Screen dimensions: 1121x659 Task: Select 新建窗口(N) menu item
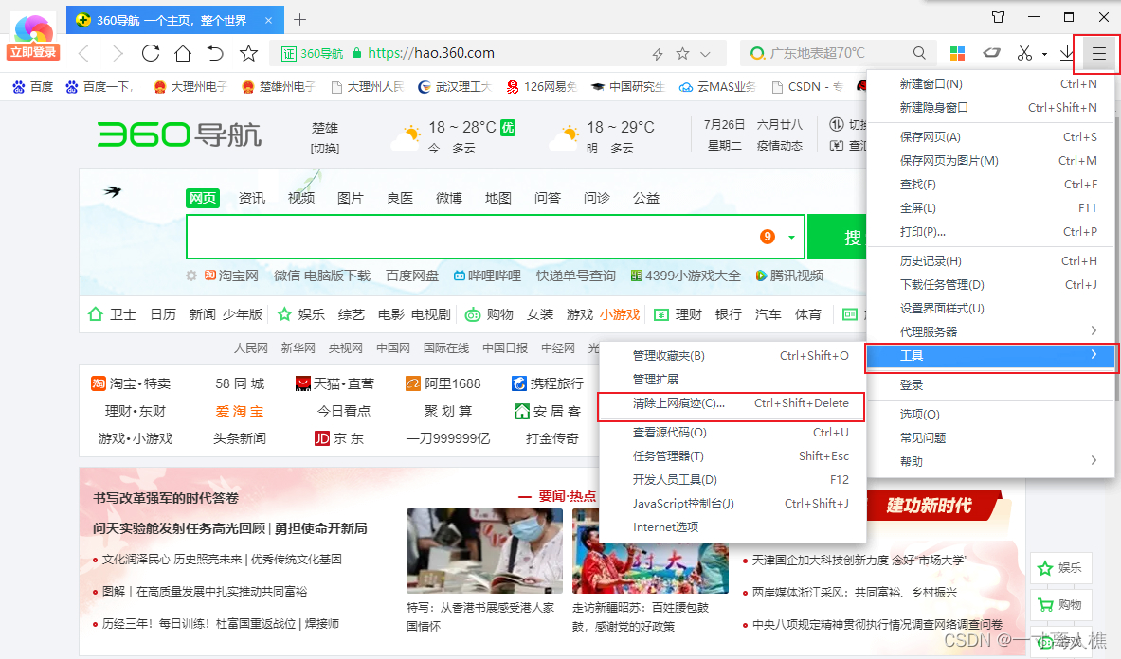(990, 84)
